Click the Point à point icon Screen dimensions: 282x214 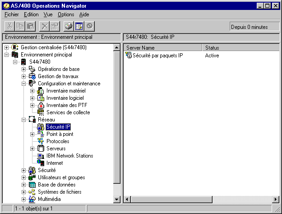41,134
